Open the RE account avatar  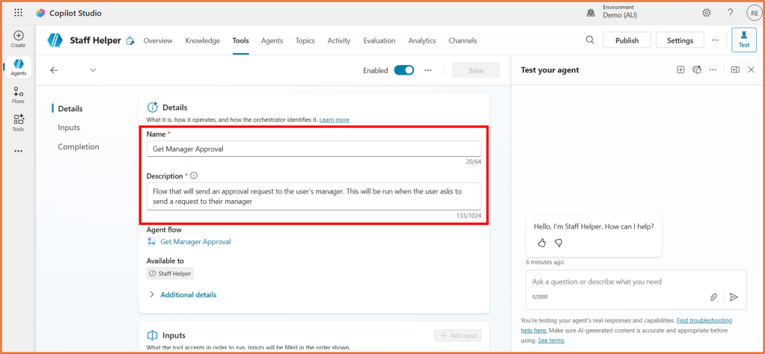click(755, 13)
